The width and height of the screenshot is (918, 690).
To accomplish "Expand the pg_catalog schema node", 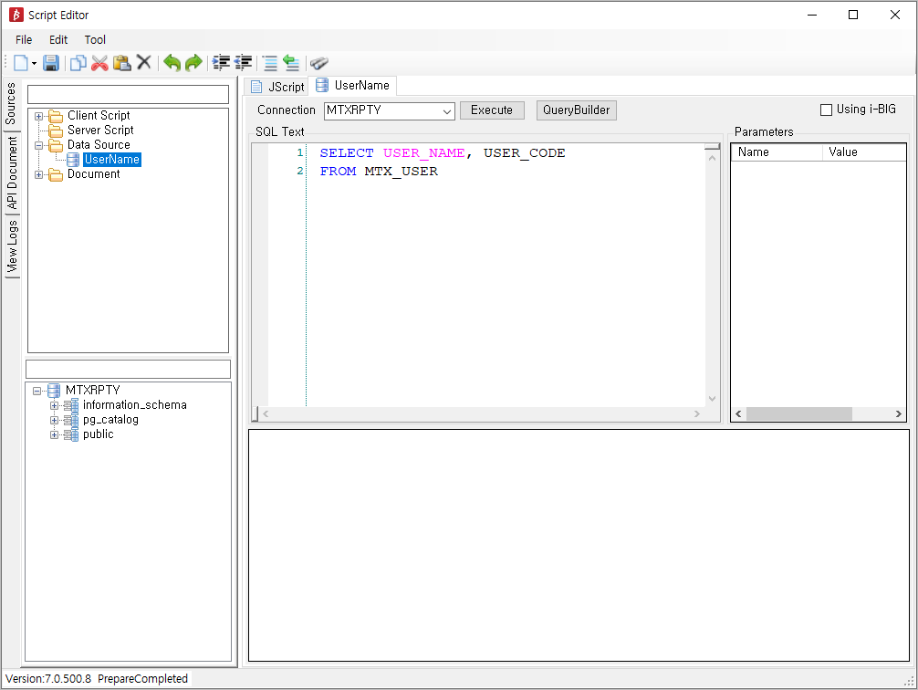I will pyautogui.click(x=54, y=420).
